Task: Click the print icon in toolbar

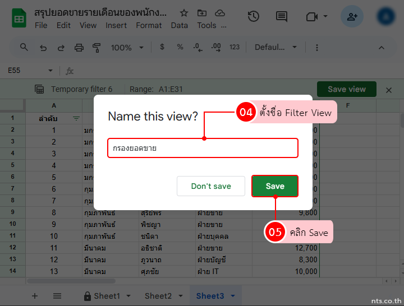Action: point(79,48)
